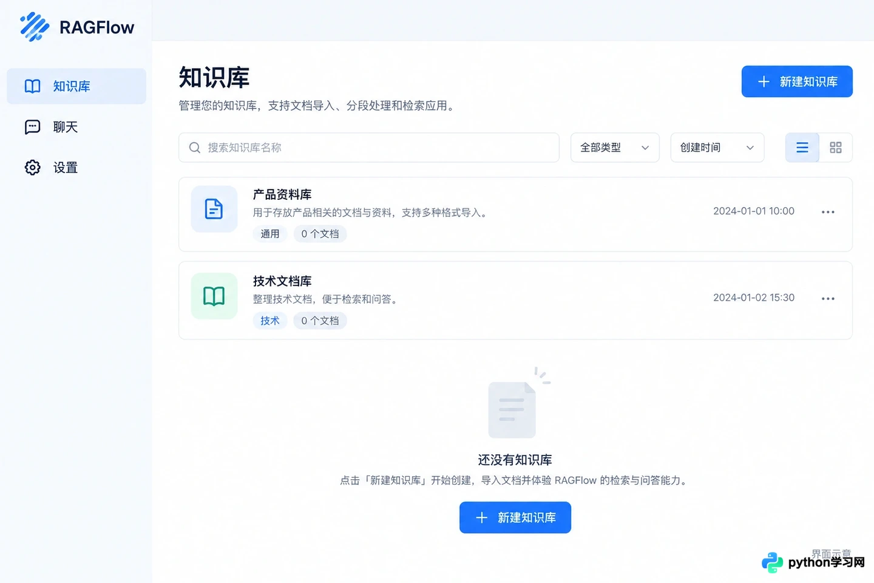This screenshot has width=874, height=583.
Task: Click the 还没有知识库 heading
Action: 515,460
